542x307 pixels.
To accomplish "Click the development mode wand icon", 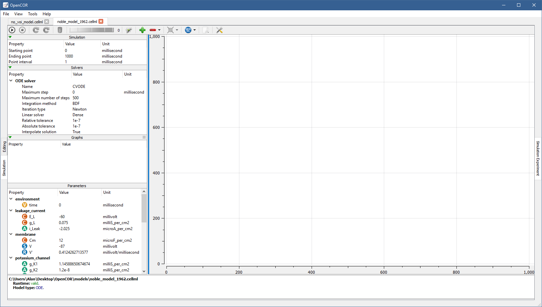I will point(129,30).
